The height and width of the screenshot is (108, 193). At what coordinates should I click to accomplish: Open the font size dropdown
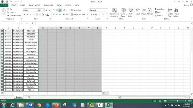point(43,10)
